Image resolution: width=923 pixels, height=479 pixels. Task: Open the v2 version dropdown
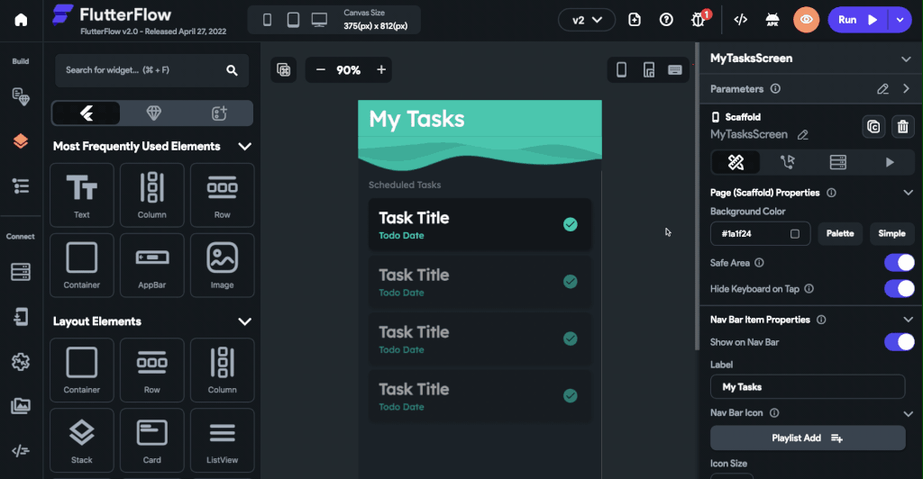587,20
